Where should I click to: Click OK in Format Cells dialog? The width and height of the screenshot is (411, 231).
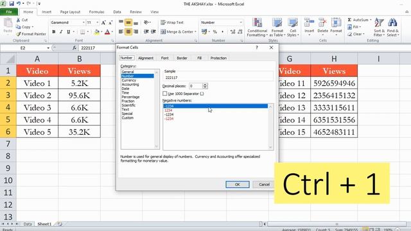click(x=238, y=184)
